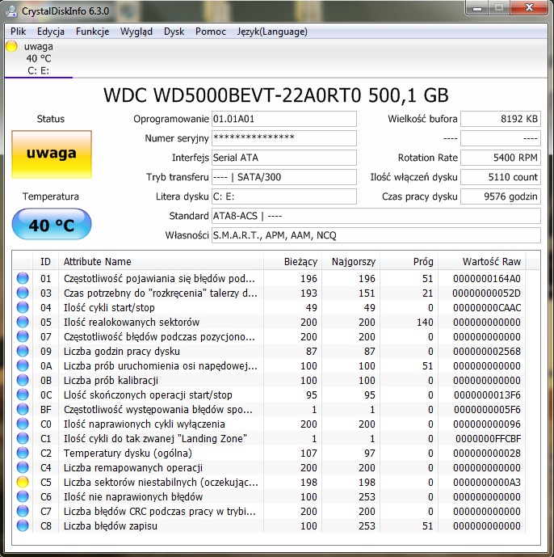The height and width of the screenshot is (557, 554).
Task: Click blue status icon for attribute 0A
Action: [x=23, y=365]
